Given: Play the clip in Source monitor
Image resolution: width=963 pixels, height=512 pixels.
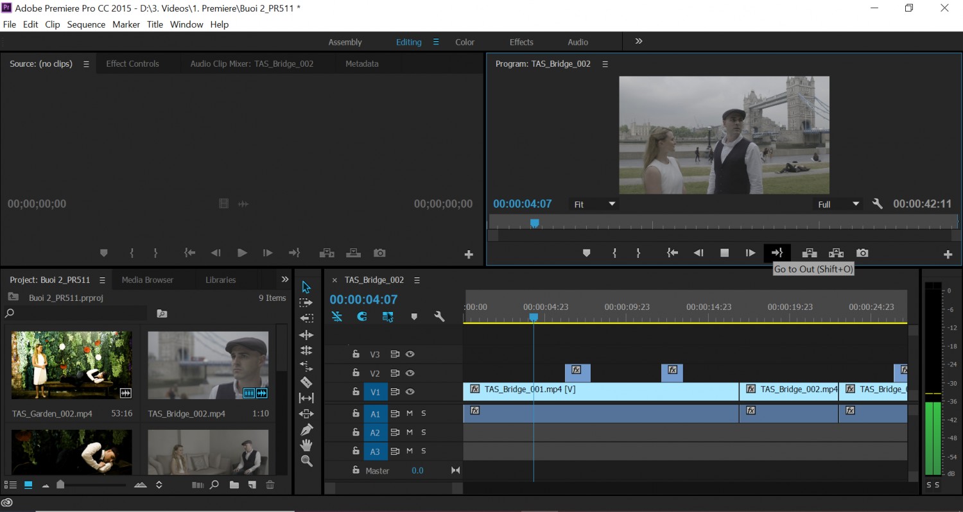Looking at the screenshot, I should pos(242,253).
